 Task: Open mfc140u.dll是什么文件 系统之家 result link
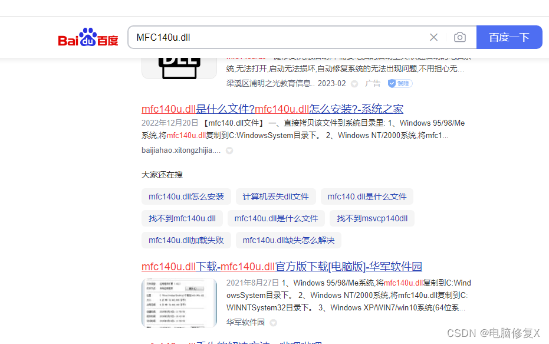tap(272, 109)
